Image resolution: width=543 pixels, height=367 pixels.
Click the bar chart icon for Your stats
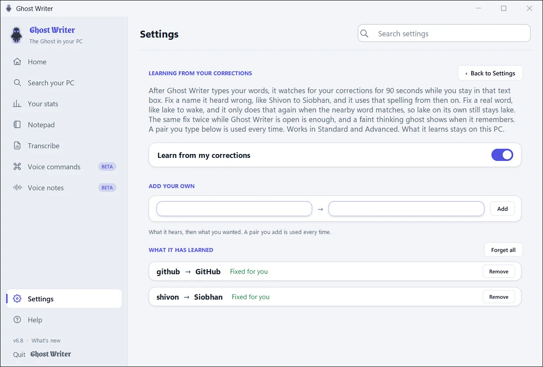[x=17, y=104]
